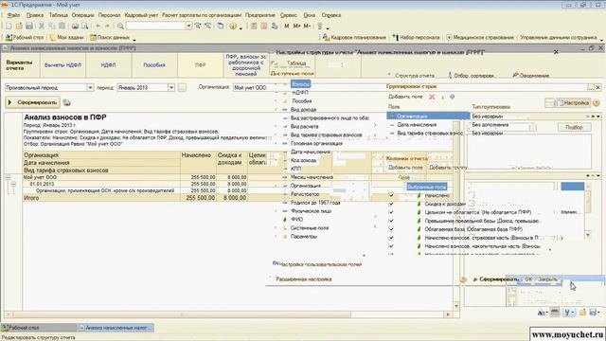Click the Cut scissors toolbar icon

click(42, 26)
